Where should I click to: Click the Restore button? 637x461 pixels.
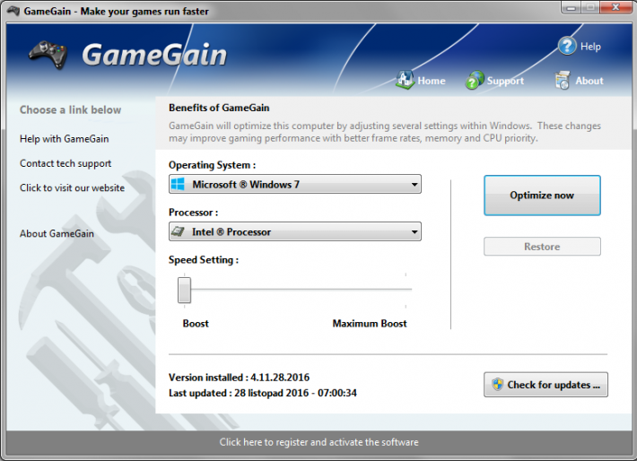542,247
